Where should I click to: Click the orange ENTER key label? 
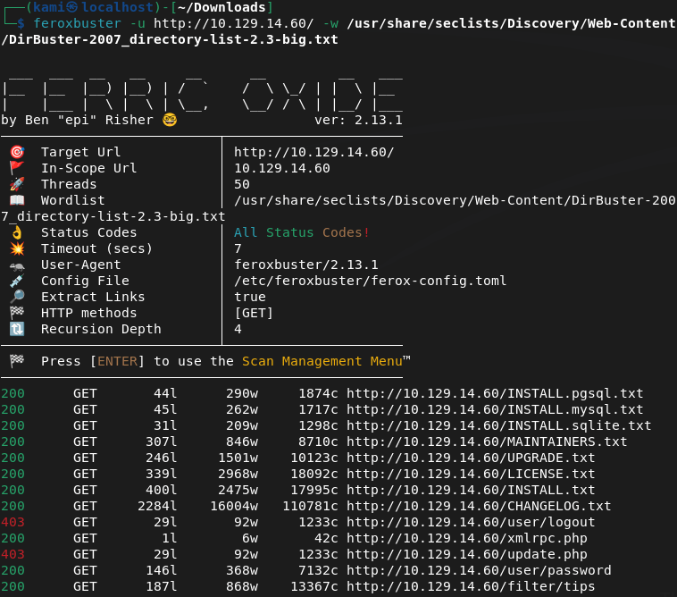(x=118, y=361)
